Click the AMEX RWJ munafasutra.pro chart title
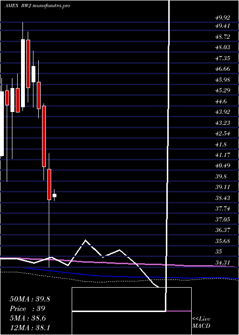Image resolution: width=239 pixels, height=335 pixels. (37, 6)
